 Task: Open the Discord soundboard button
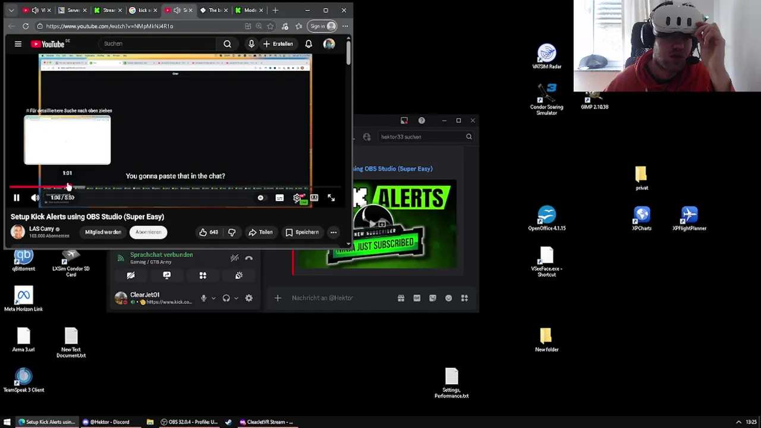[x=239, y=275]
